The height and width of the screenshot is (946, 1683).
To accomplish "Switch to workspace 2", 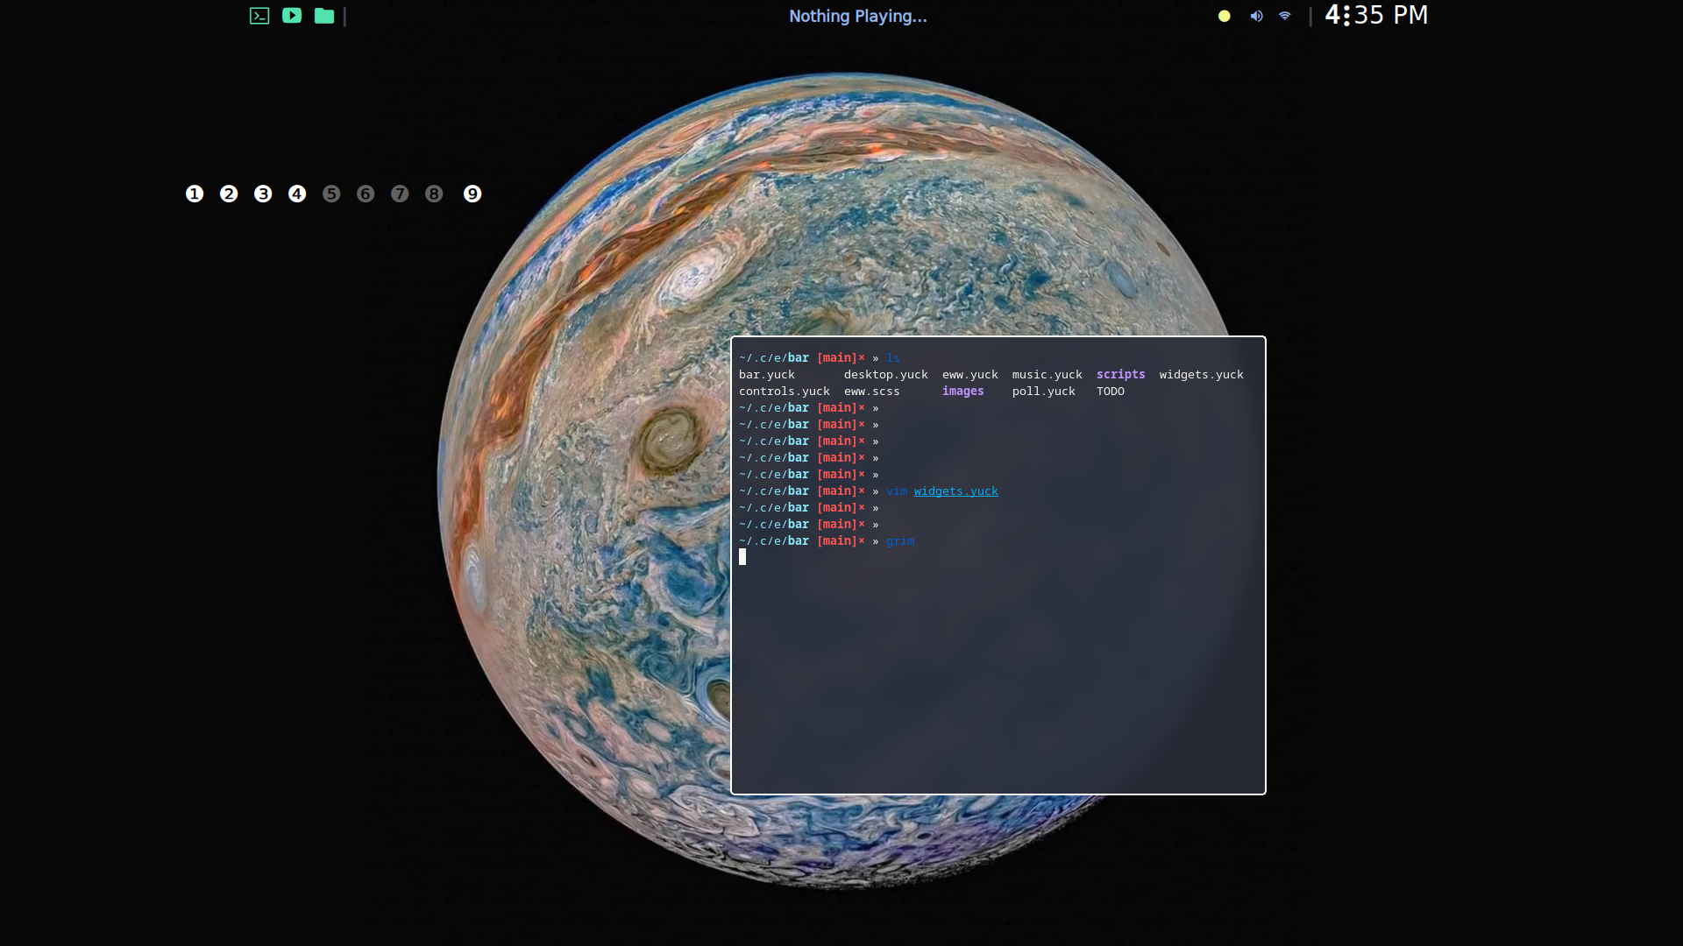I will pyautogui.click(x=228, y=194).
